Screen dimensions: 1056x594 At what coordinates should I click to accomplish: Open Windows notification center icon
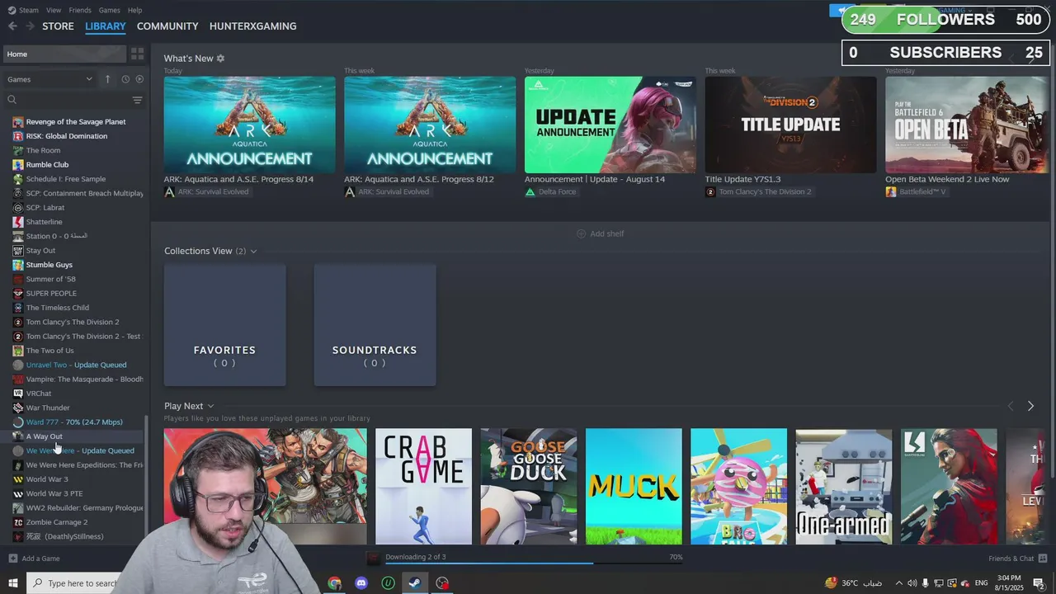(x=1039, y=583)
